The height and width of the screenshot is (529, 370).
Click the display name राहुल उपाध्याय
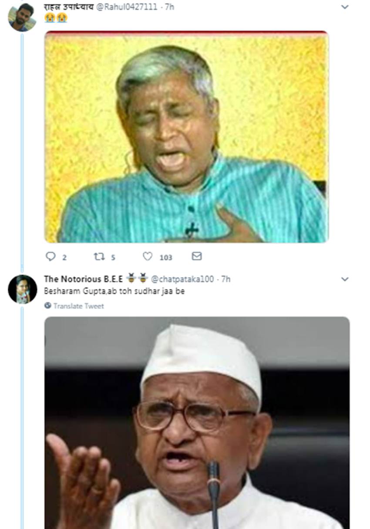point(69,7)
